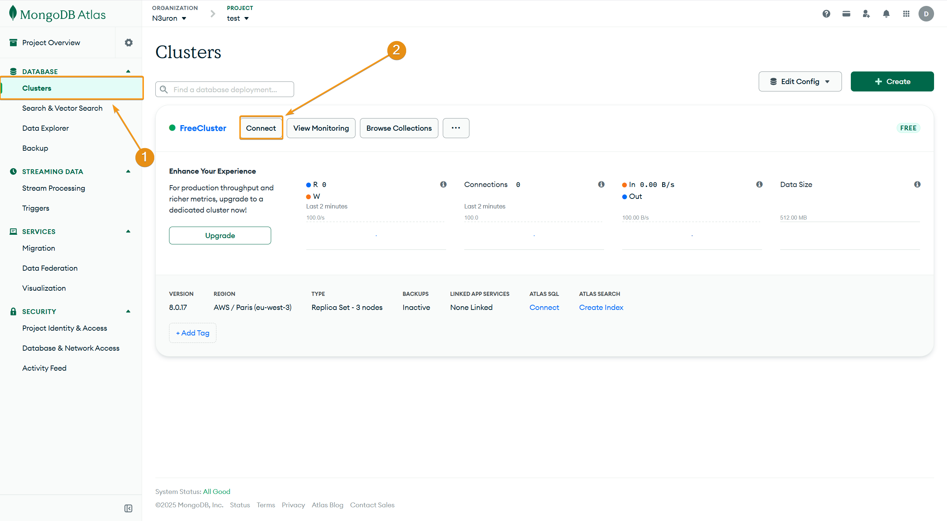Screen dimensions: 947x521
Task: Open the user avatar D menu
Action: click(926, 14)
